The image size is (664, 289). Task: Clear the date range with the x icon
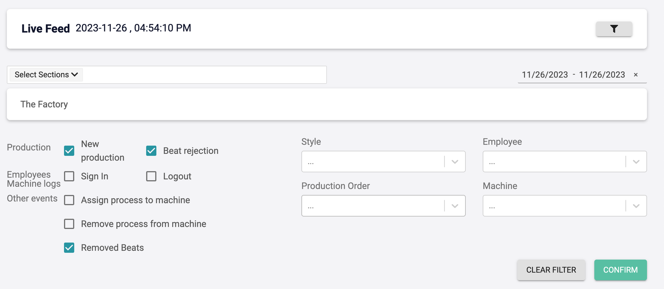636,75
